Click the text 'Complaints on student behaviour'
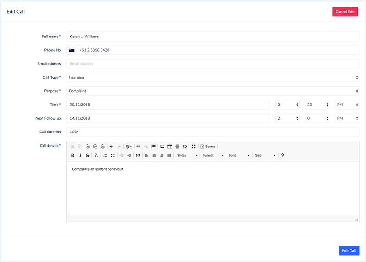Image resolution: width=366 pixels, height=262 pixels. pos(97,169)
